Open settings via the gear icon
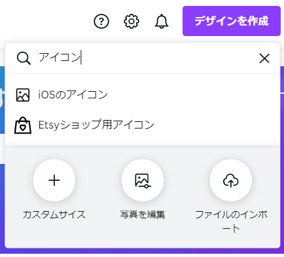Image resolution: width=284 pixels, height=257 pixels. coord(132,21)
